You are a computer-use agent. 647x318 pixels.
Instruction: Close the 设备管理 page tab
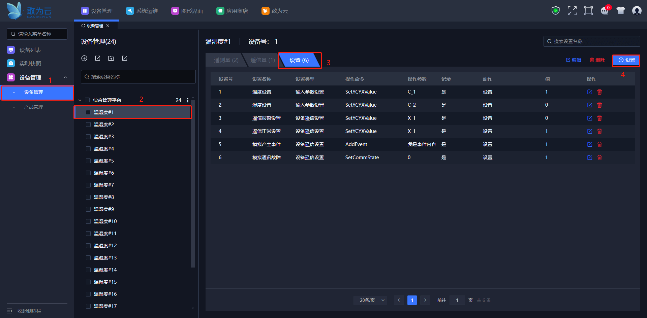click(108, 26)
